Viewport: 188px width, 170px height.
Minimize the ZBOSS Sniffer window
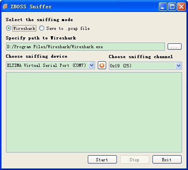[163, 7]
